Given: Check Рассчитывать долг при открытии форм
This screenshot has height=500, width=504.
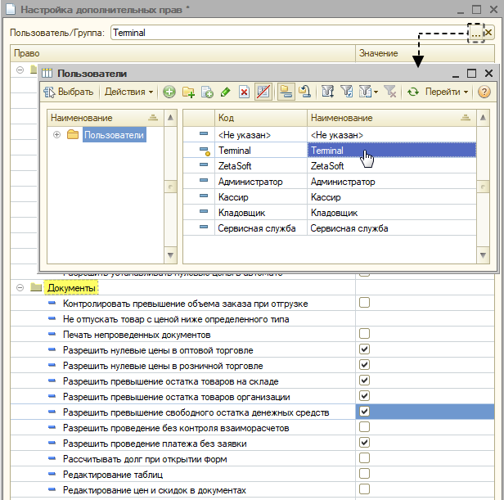Looking at the screenshot, I should (x=364, y=458).
